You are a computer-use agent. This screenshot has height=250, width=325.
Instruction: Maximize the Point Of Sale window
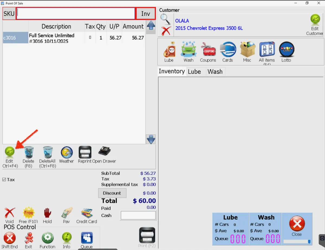[x=307, y=3]
